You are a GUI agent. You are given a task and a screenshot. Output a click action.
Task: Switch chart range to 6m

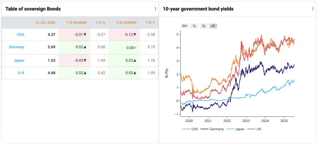point(185,26)
